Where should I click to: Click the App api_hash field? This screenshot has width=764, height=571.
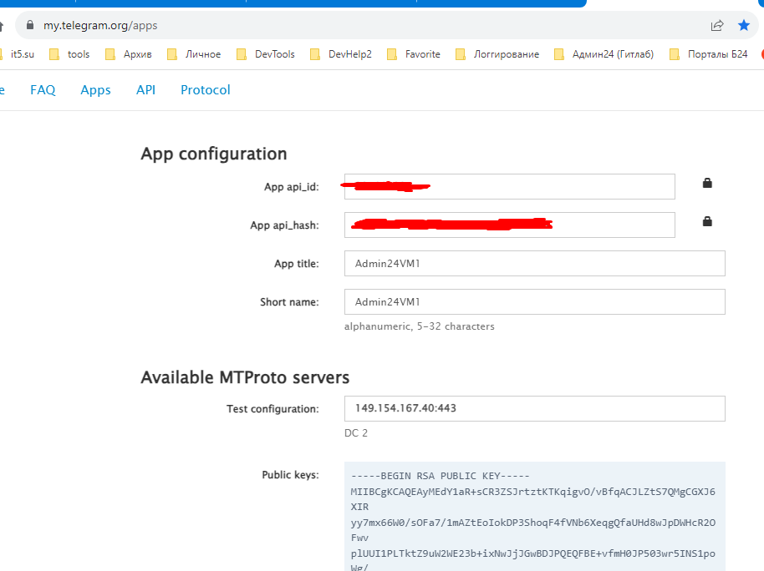[510, 225]
